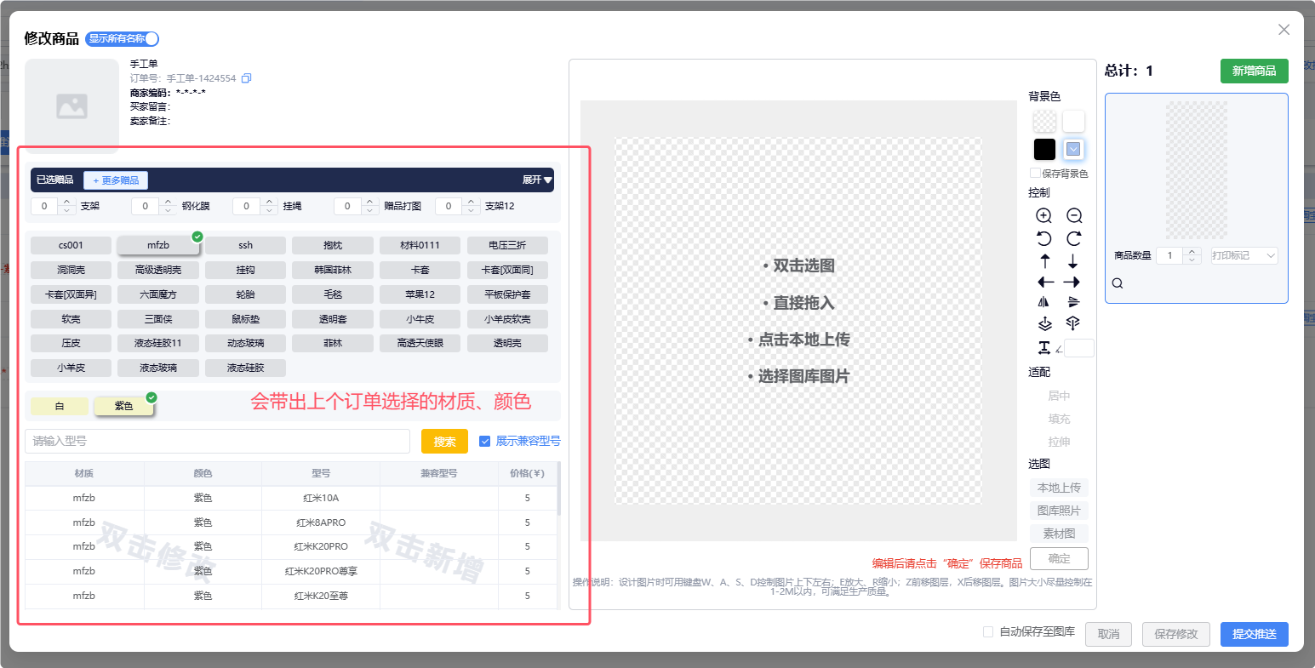Select the 红米K20PRO尊享 model row
Screen dimensions: 1315x668
(x=292, y=571)
